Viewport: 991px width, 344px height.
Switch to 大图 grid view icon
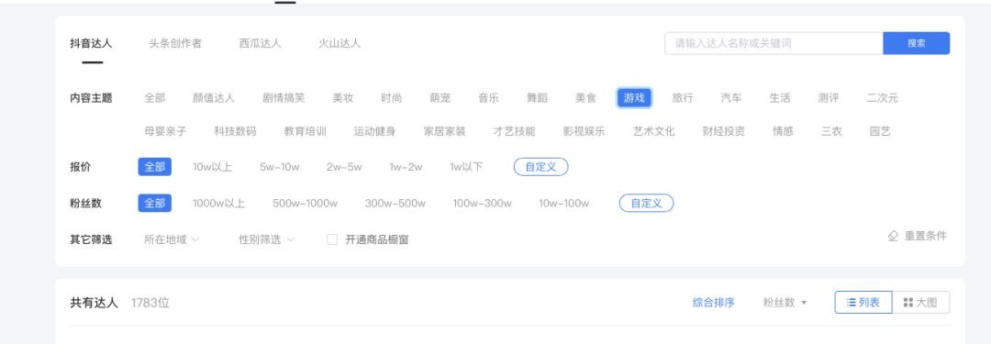click(908, 303)
